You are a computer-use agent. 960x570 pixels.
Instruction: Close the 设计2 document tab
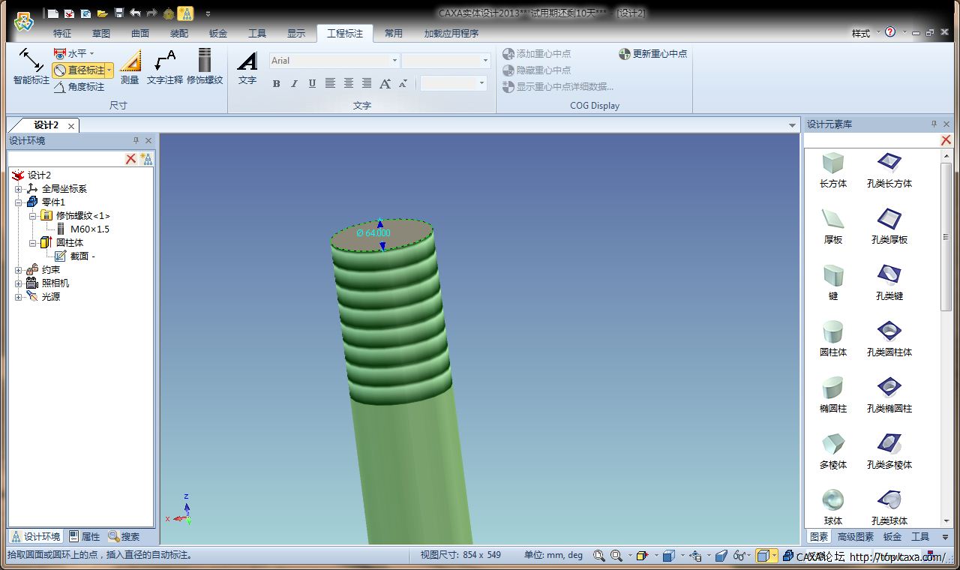tap(71, 126)
